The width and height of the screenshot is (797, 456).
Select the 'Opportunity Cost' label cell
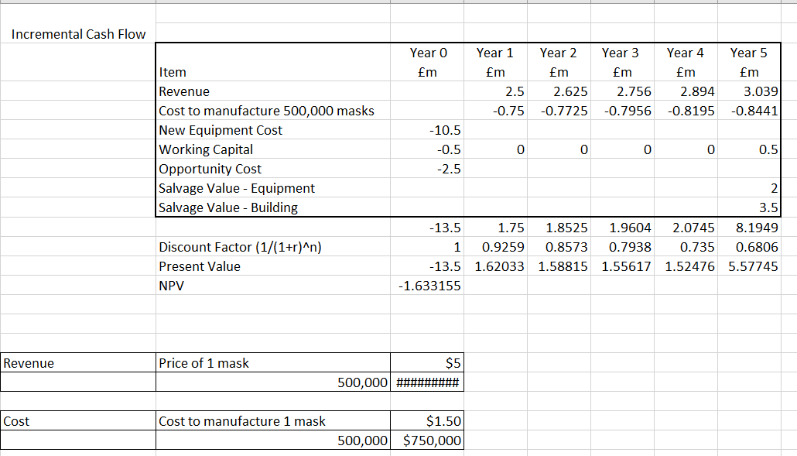[x=273, y=169]
